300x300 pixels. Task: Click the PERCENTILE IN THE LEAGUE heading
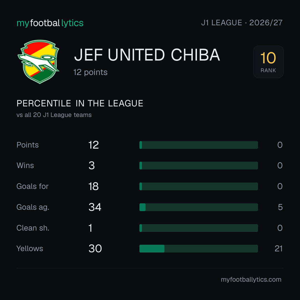[80, 104]
